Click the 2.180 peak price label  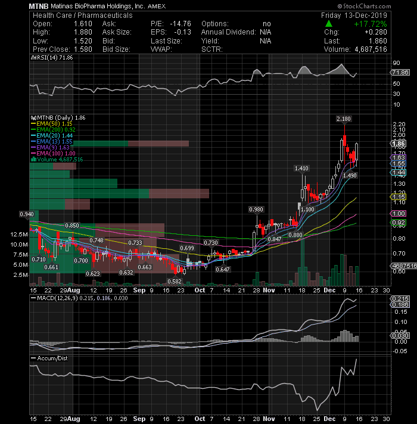click(x=344, y=119)
